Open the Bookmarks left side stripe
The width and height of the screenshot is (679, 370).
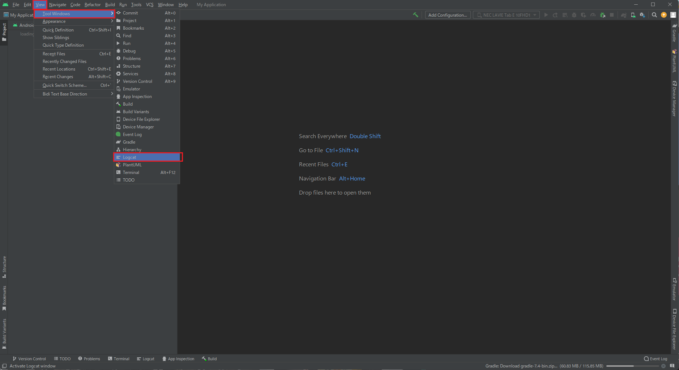click(x=4, y=298)
